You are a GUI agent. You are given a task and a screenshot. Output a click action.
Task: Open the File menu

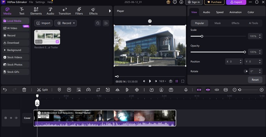[x=31, y=2]
